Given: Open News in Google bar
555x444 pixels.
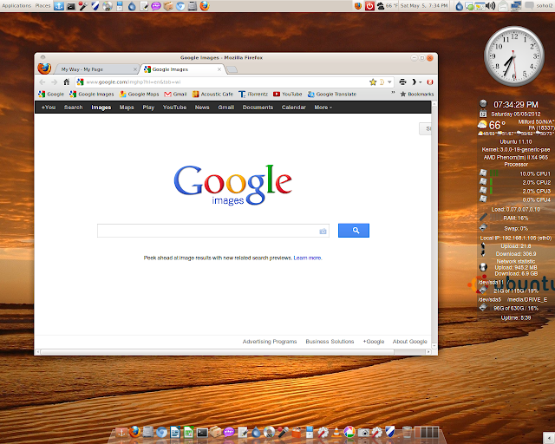Looking at the screenshot, I should point(202,108).
